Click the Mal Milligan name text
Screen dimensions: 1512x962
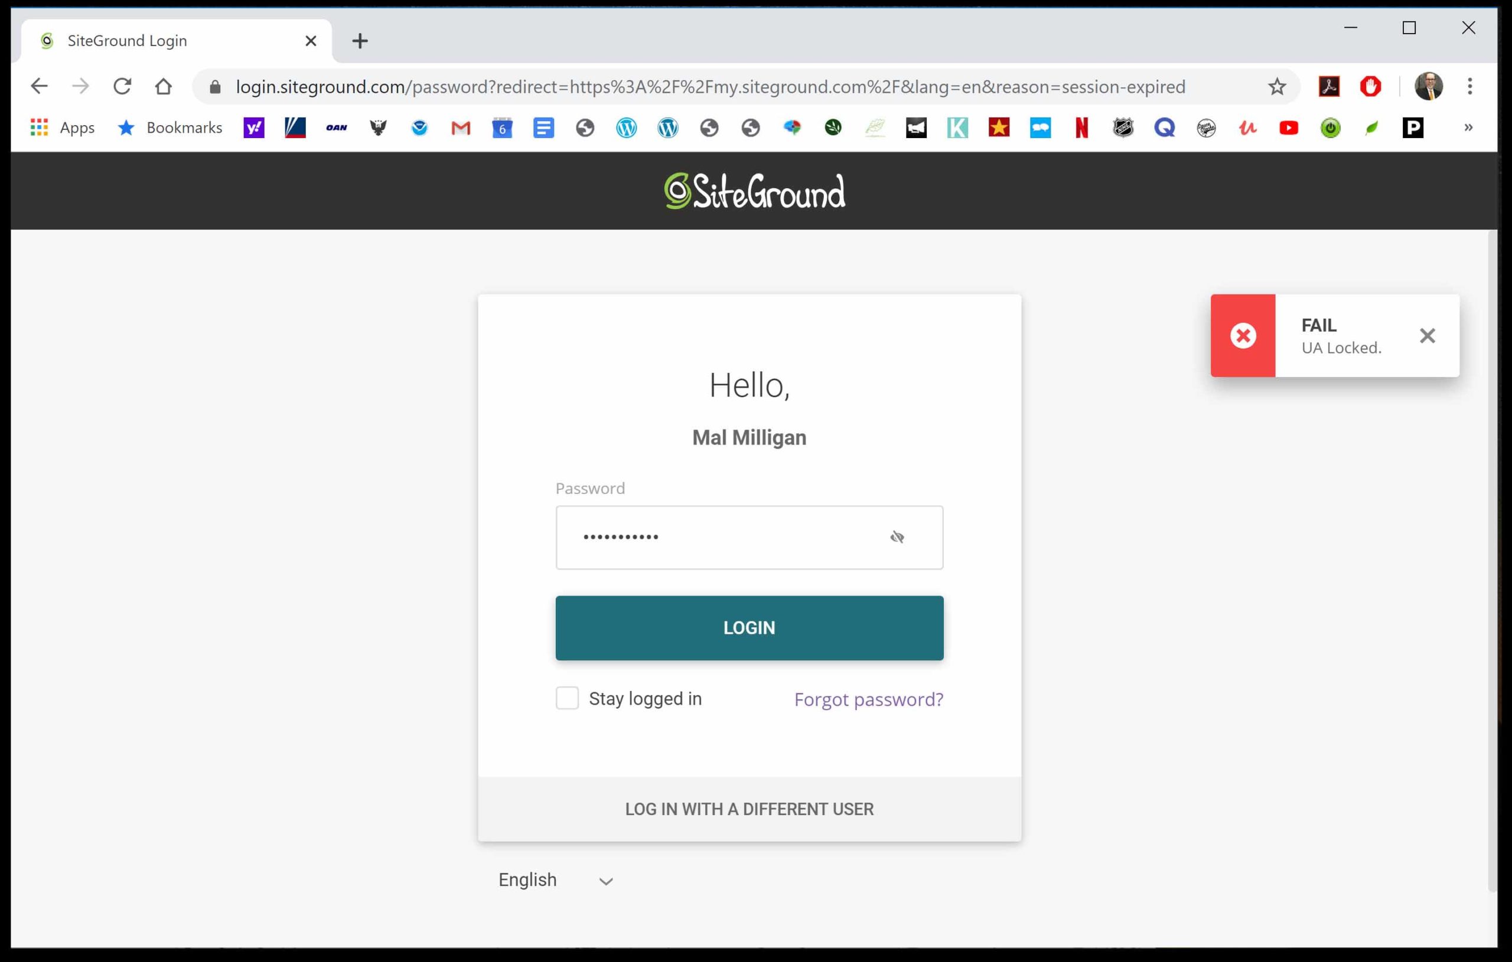749,437
